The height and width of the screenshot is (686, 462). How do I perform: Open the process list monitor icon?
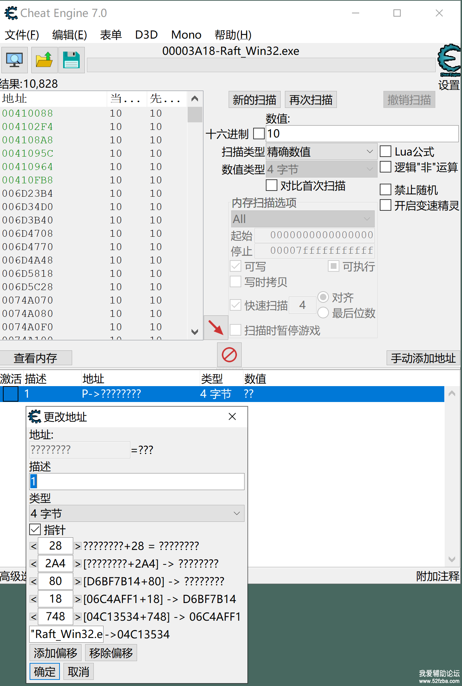click(14, 60)
